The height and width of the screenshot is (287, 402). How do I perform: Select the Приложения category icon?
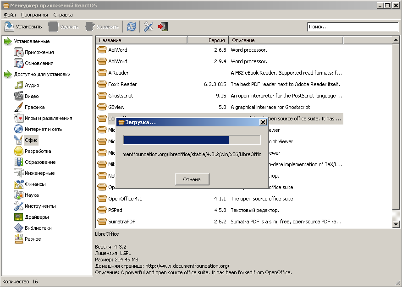pyautogui.click(x=18, y=52)
